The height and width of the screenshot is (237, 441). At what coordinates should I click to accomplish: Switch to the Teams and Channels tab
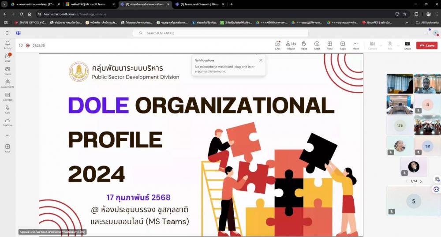[x=200, y=4]
